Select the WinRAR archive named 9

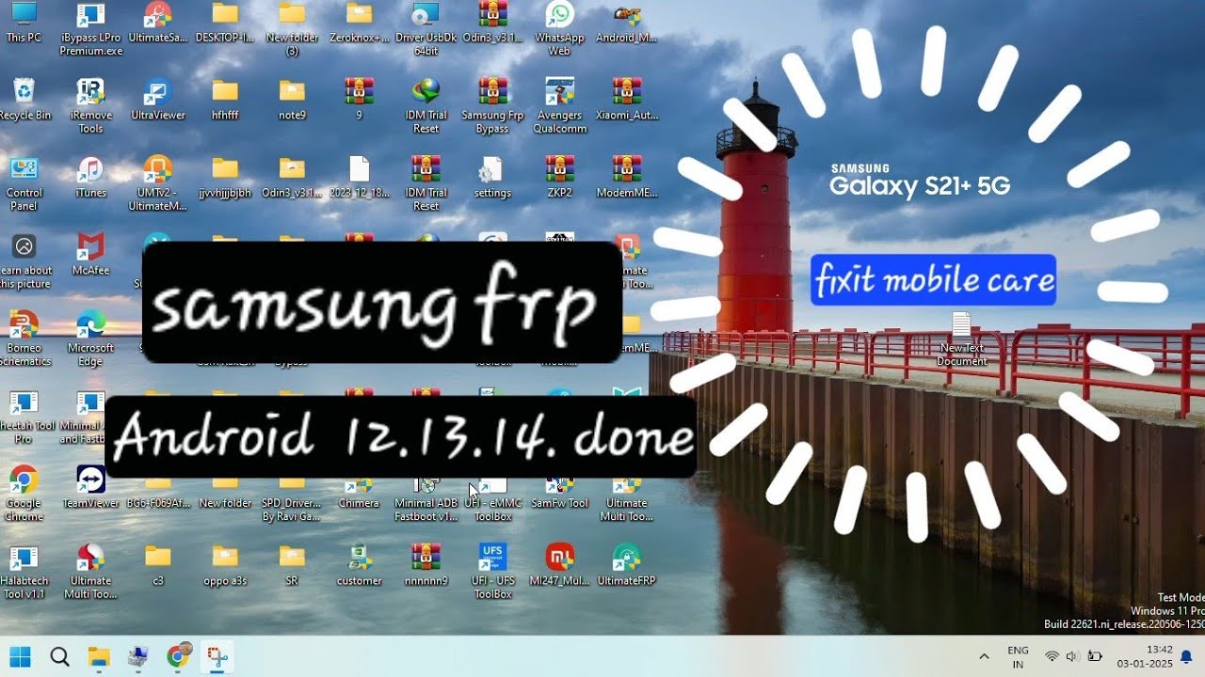[359, 100]
